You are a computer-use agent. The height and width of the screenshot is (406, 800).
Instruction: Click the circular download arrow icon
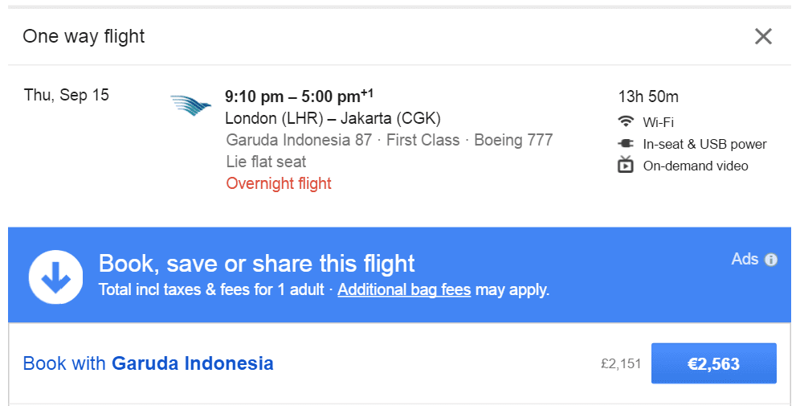(55, 277)
